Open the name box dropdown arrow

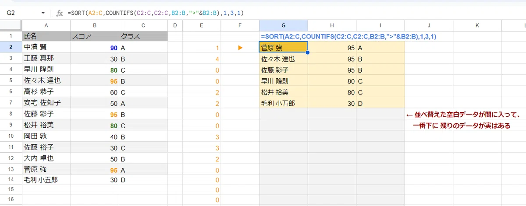point(43,13)
